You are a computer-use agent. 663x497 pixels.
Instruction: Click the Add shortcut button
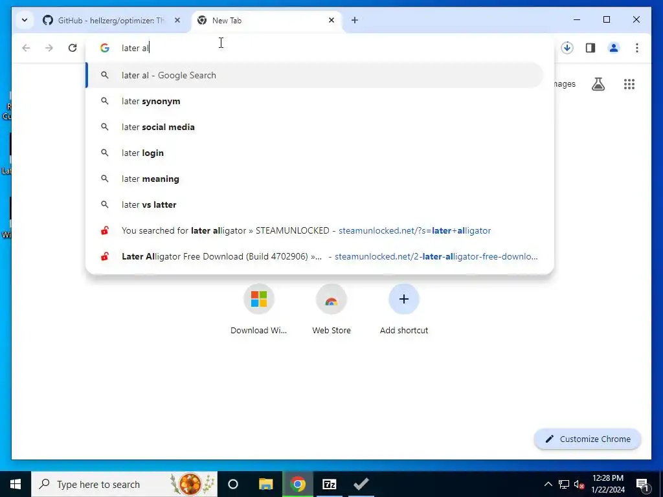pyautogui.click(x=404, y=310)
